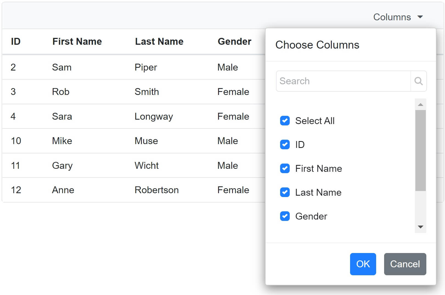The image size is (445, 295).
Task: Uncheck the Select All checkbox
Action: pos(285,121)
